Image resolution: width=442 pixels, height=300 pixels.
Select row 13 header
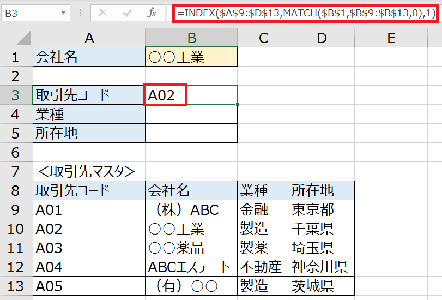[16, 286]
